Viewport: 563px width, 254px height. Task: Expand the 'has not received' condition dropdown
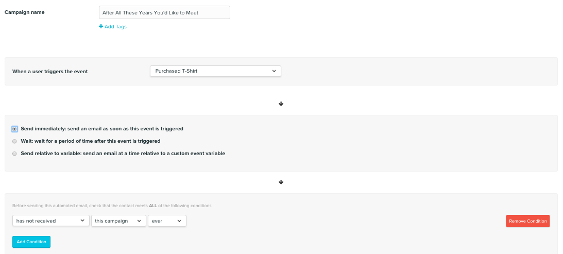tap(50, 221)
